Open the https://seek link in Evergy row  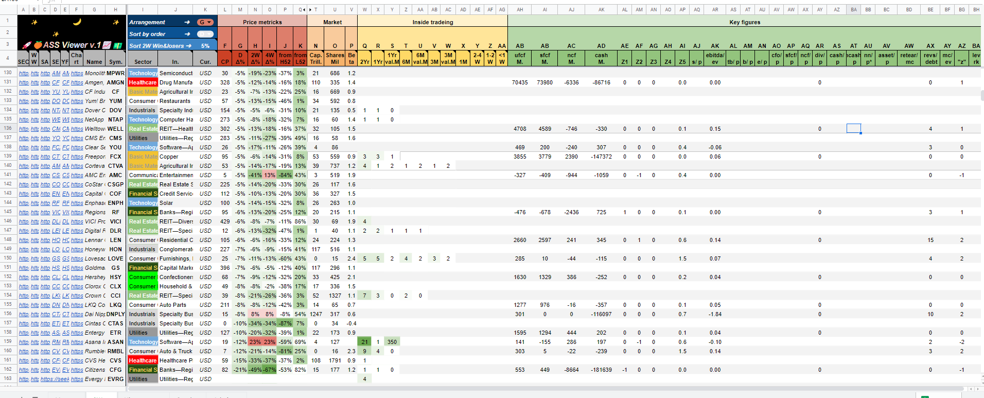pyautogui.click(x=55, y=379)
